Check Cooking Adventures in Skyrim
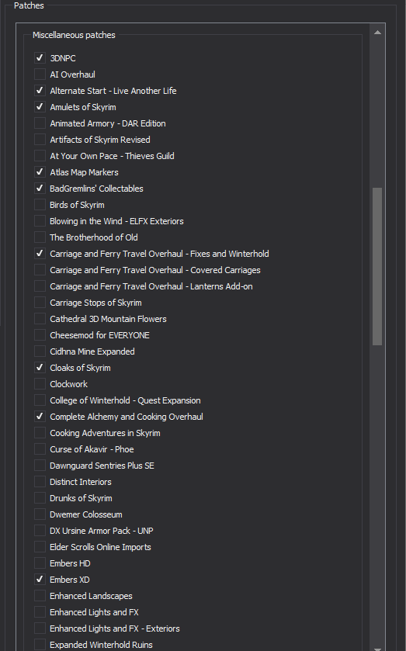 (40, 433)
